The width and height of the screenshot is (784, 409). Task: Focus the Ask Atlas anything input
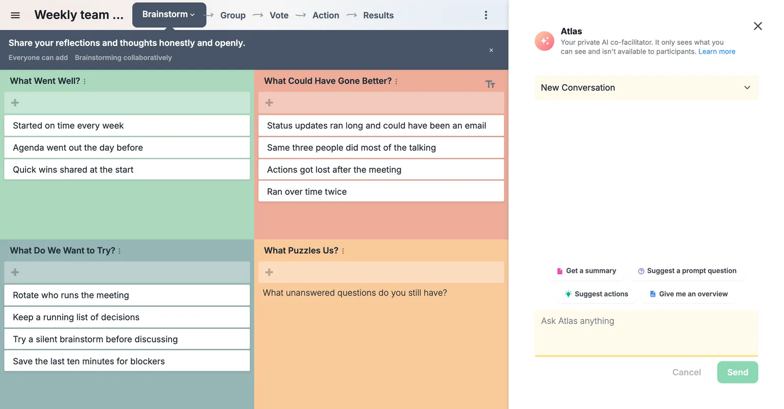[646, 333]
